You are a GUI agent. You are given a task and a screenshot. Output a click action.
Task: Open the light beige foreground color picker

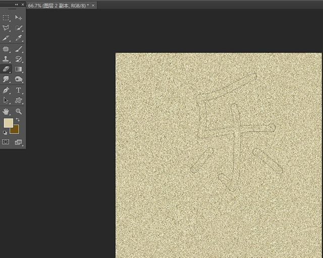(x=8, y=122)
